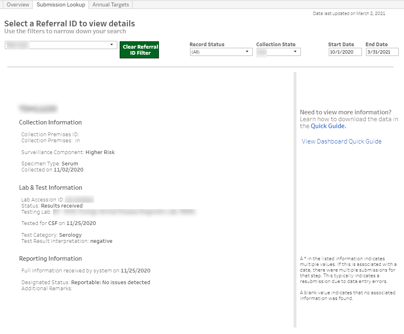
Task: Click Clear Referral ID Filter button
Action: point(139,49)
